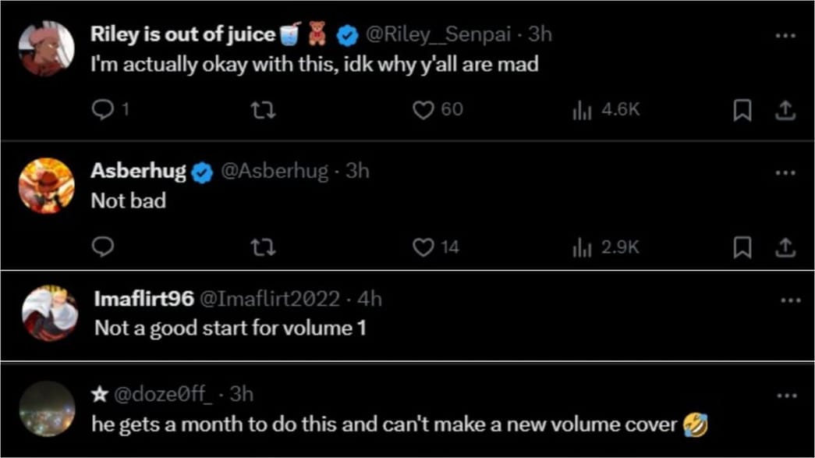The width and height of the screenshot is (815, 458).
Task: Like Riley's tweet with 60 likes
Action: [423, 111]
